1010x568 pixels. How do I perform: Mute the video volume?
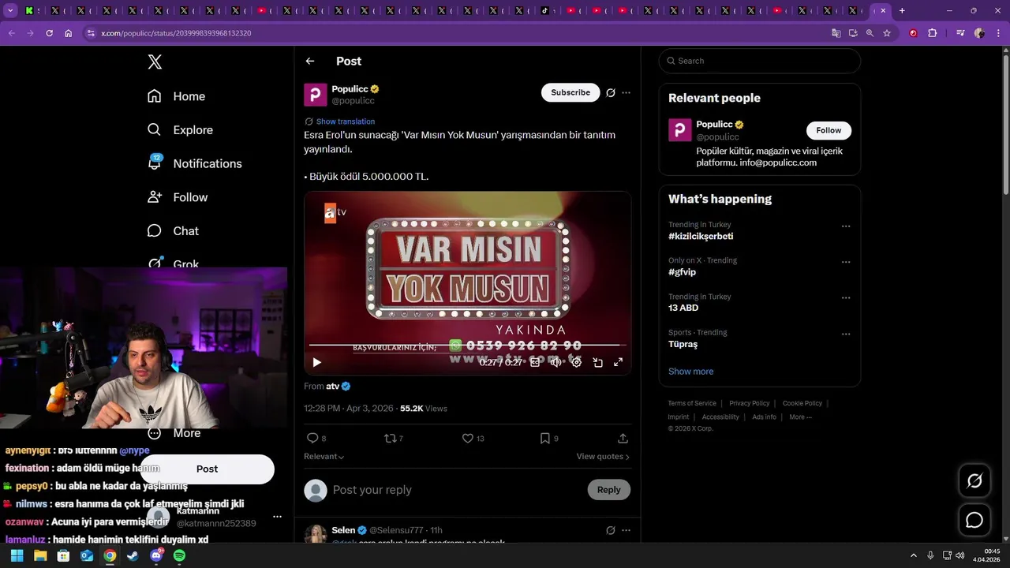pos(555,362)
